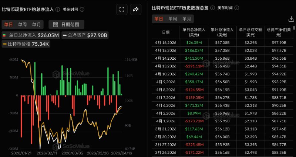Viewport: 296px width, 157px height.
Task: Click the $471.32M net inflow cell
Action: point(194,105)
